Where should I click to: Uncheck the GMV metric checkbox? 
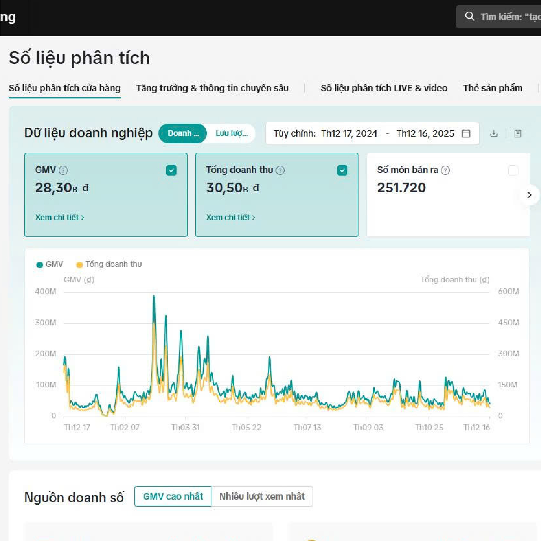point(171,170)
